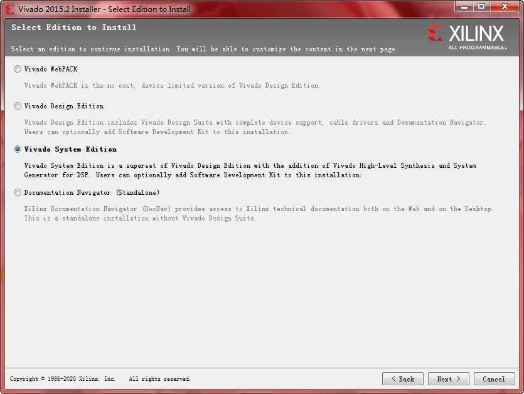Minimize the installer window

pyautogui.click(x=464, y=6)
